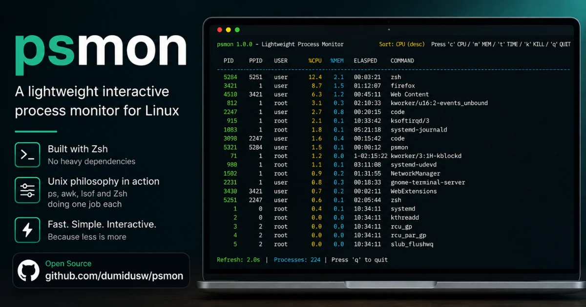Click the 8.7 CPU value

(317, 86)
